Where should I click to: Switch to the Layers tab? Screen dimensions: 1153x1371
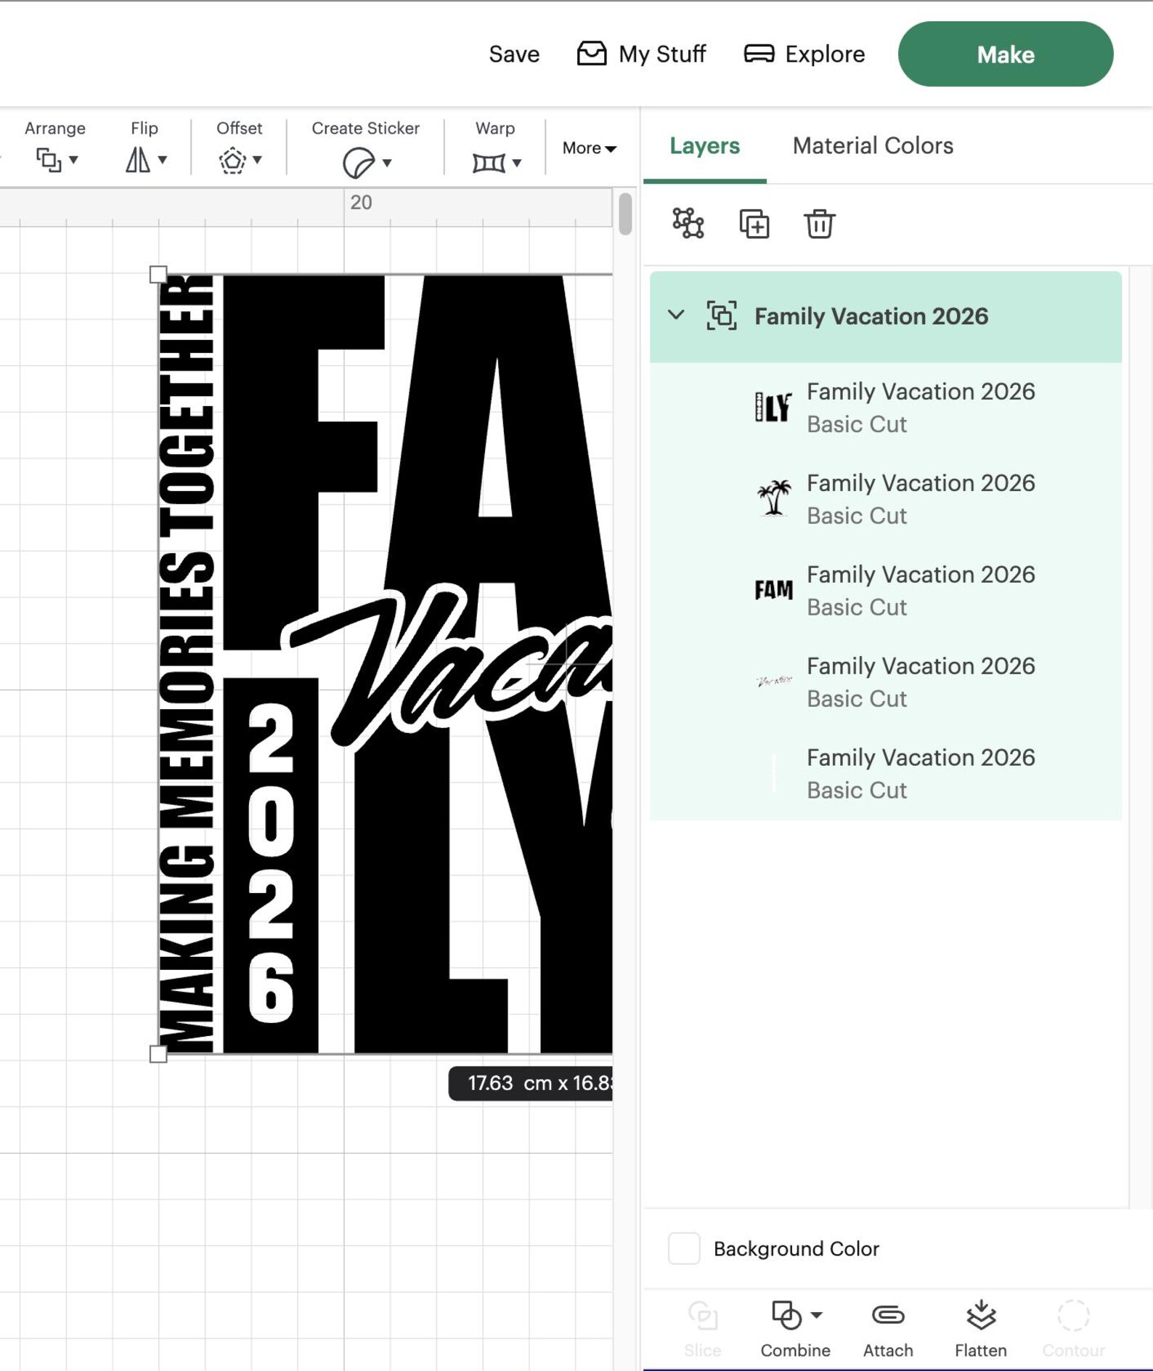point(704,145)
